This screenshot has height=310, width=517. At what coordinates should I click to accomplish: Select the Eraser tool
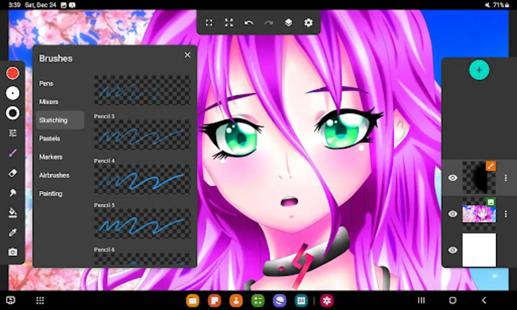click(13, 173)
